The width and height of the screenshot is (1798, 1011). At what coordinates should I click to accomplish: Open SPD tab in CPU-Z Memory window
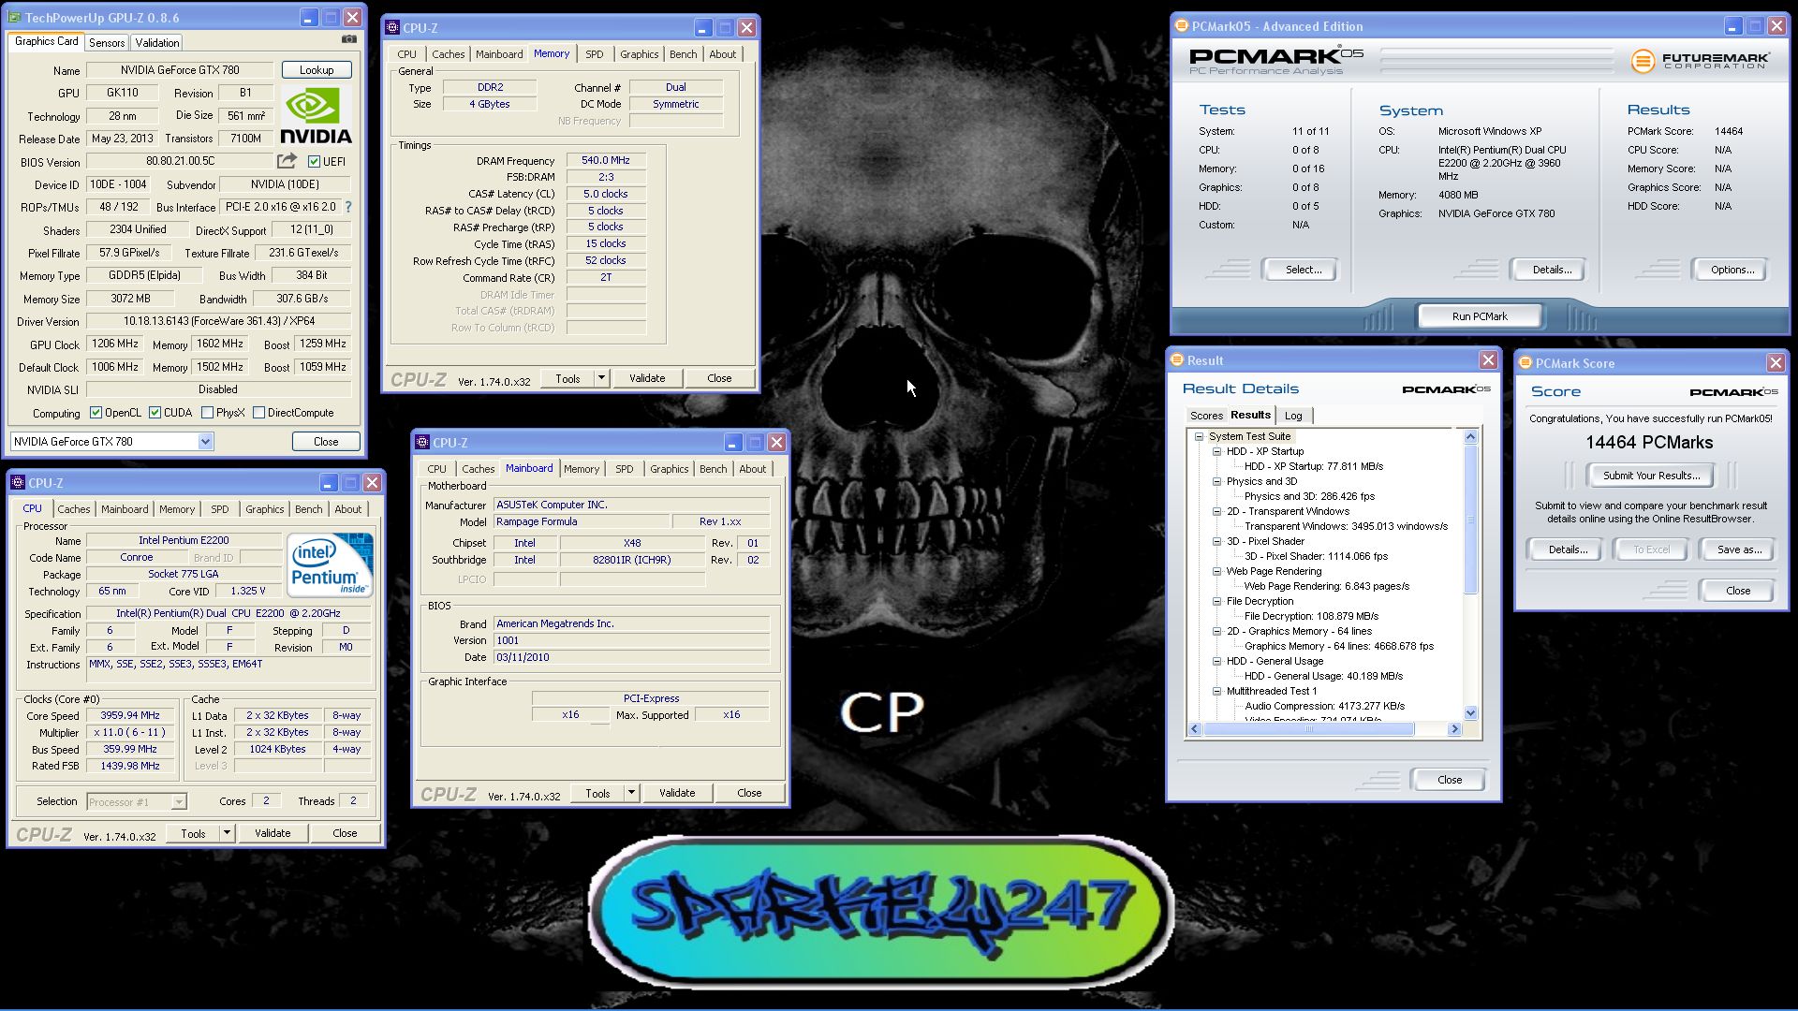(x=594, y=54)
